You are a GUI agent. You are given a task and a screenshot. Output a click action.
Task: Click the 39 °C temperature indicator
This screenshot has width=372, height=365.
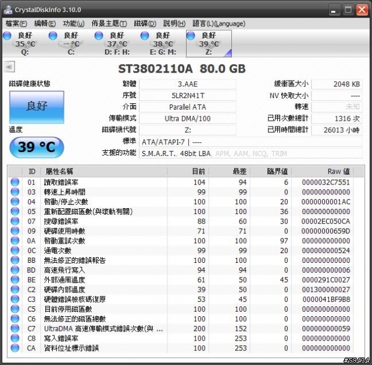(37, 147)
